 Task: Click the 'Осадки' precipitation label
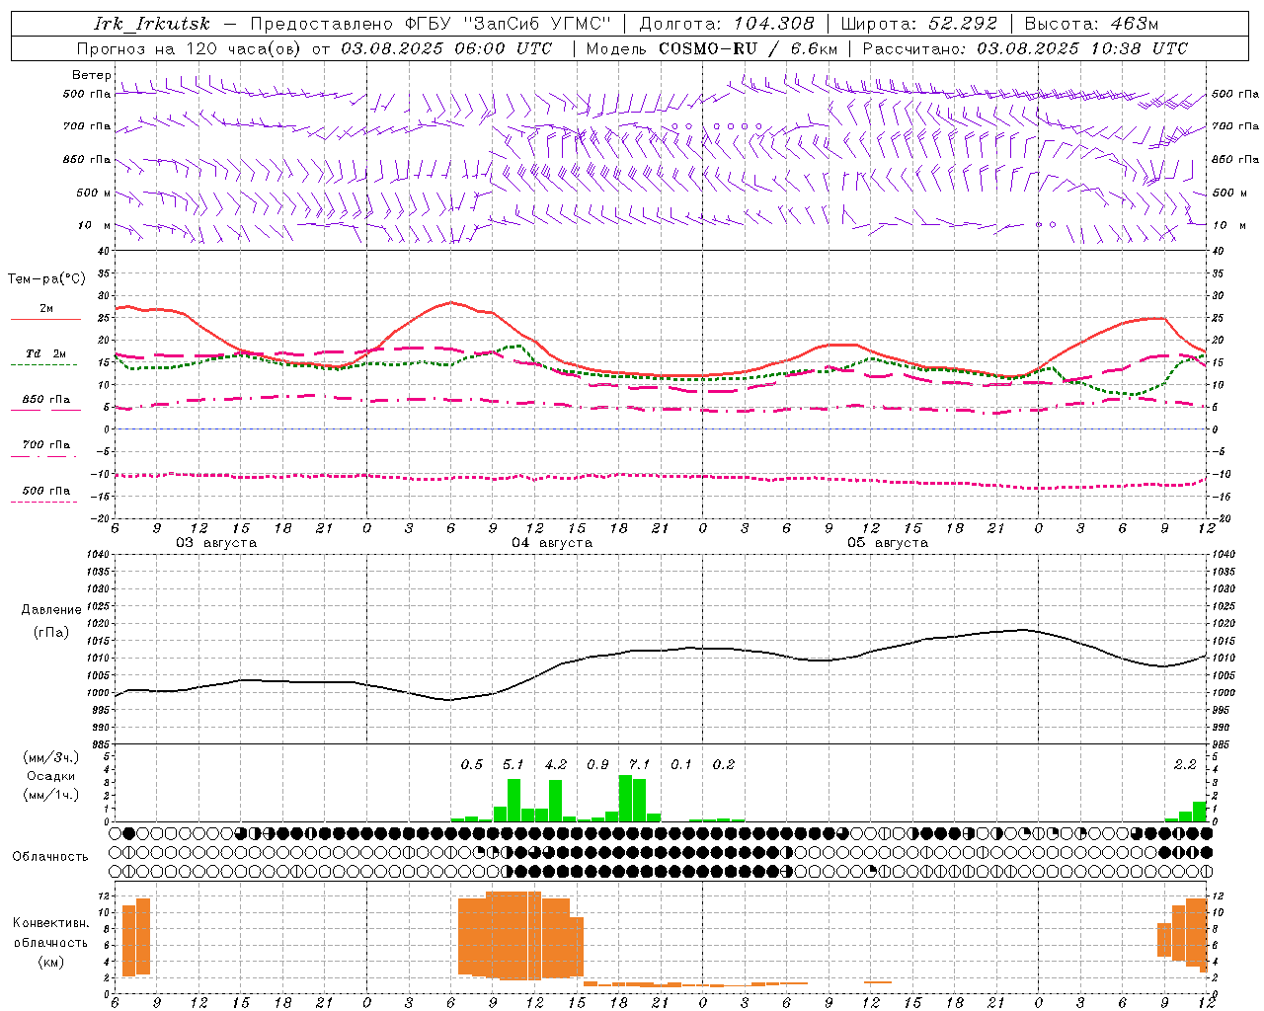pos(51,776)
